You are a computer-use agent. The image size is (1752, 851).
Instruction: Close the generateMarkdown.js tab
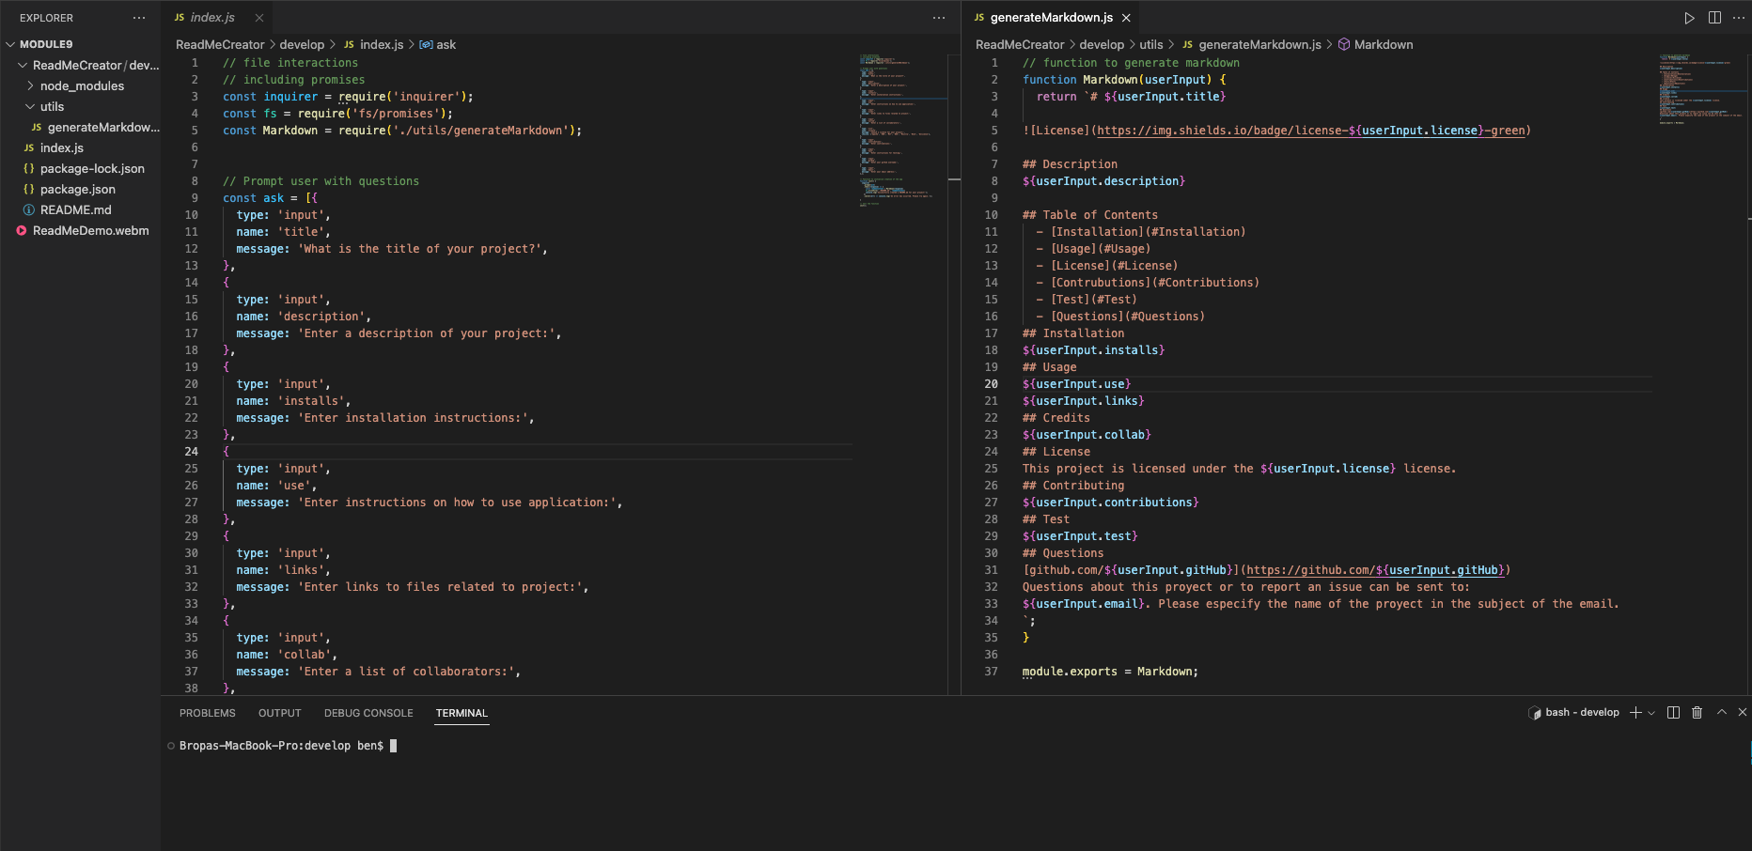tap(1126, 18)
